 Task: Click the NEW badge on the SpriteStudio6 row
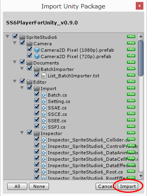131,36
